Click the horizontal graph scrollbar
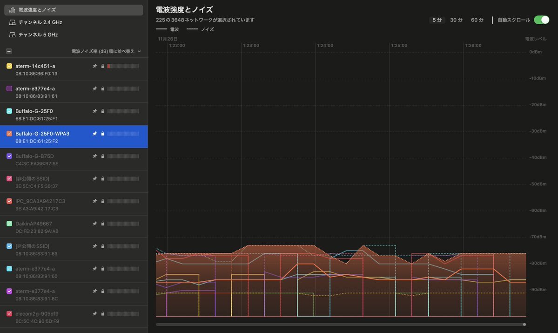The image size is (558, 333). [340, 324]
